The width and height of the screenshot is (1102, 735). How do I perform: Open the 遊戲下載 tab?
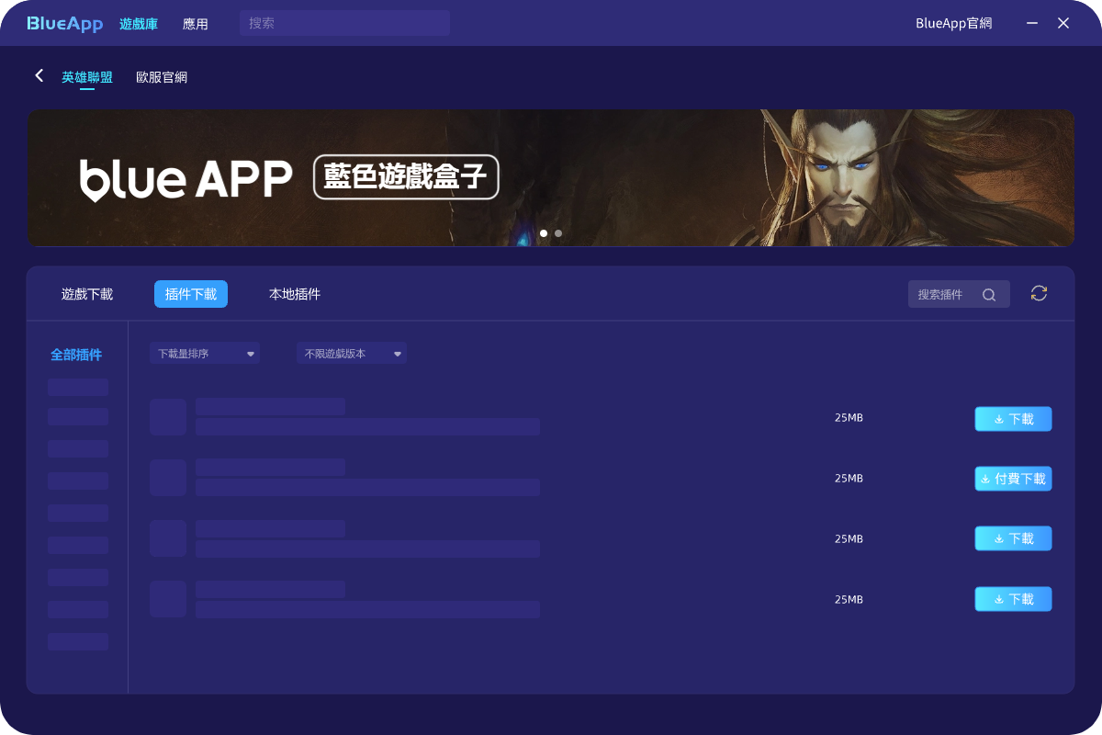click(87, 294)
